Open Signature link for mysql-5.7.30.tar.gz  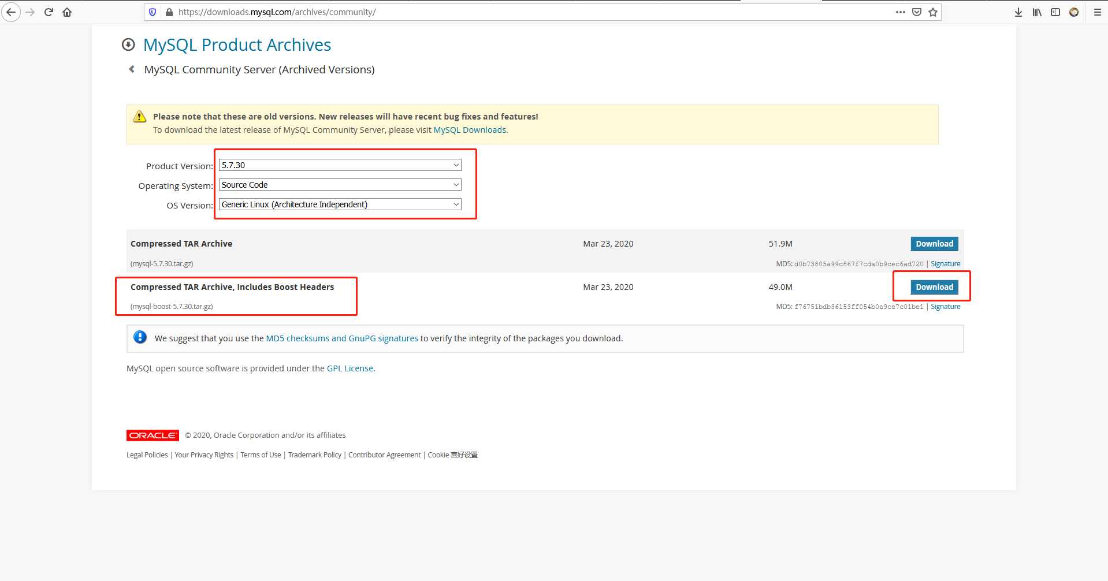click(x=945, y=264)
